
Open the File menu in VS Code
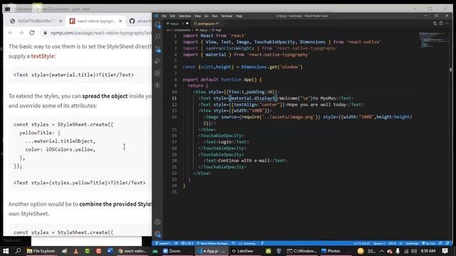[164, 16]
